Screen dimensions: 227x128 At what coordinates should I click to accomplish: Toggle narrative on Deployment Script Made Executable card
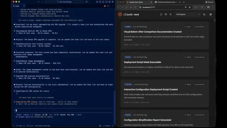point(199,57)
